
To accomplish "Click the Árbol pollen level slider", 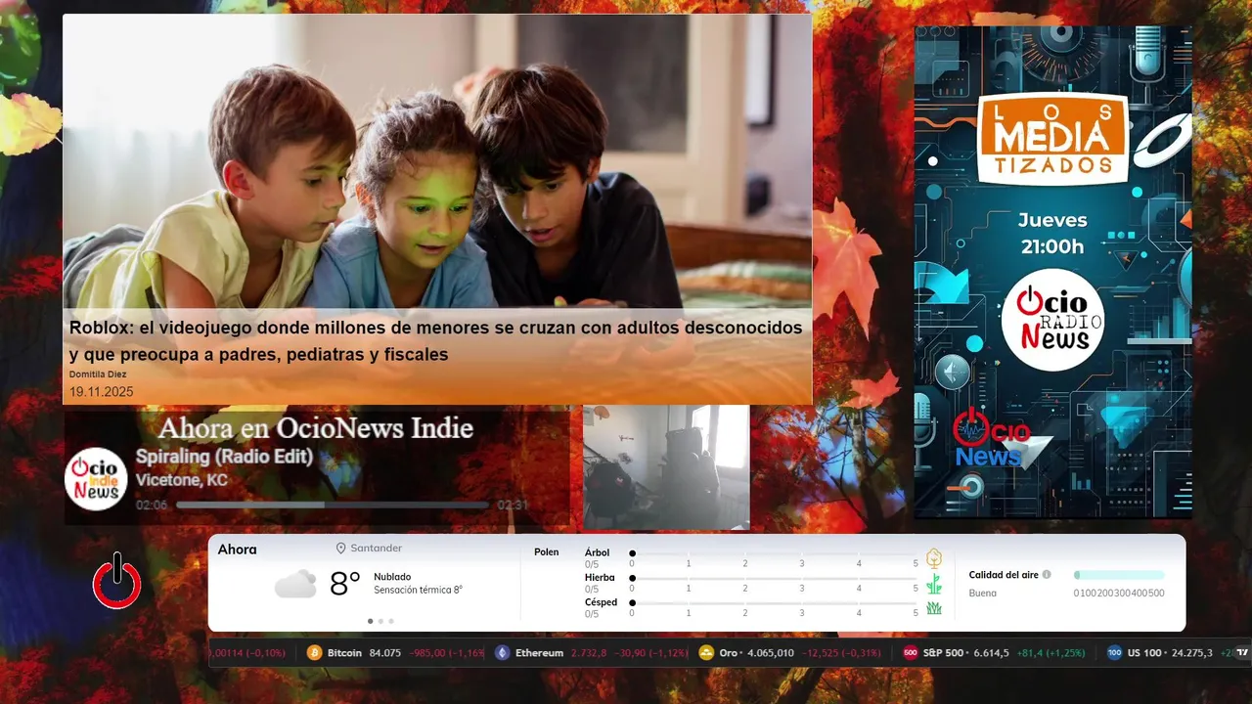I will (774, 553).
